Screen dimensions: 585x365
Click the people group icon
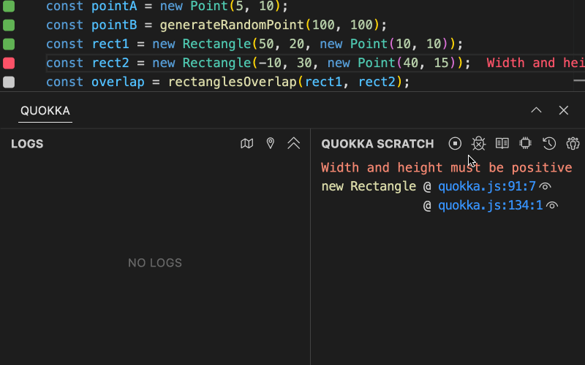click(573, 143)
